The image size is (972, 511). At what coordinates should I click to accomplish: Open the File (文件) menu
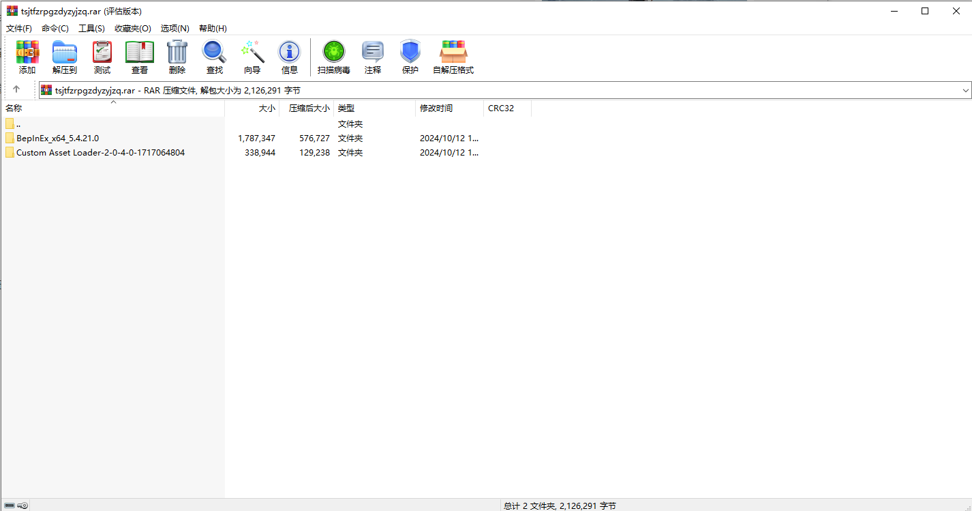[x=19, y=28]
